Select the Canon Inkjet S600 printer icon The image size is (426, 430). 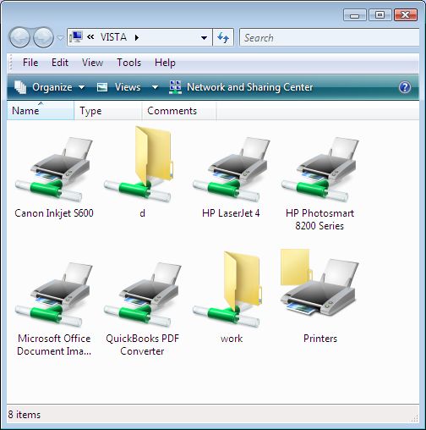[x=53, y=169]
